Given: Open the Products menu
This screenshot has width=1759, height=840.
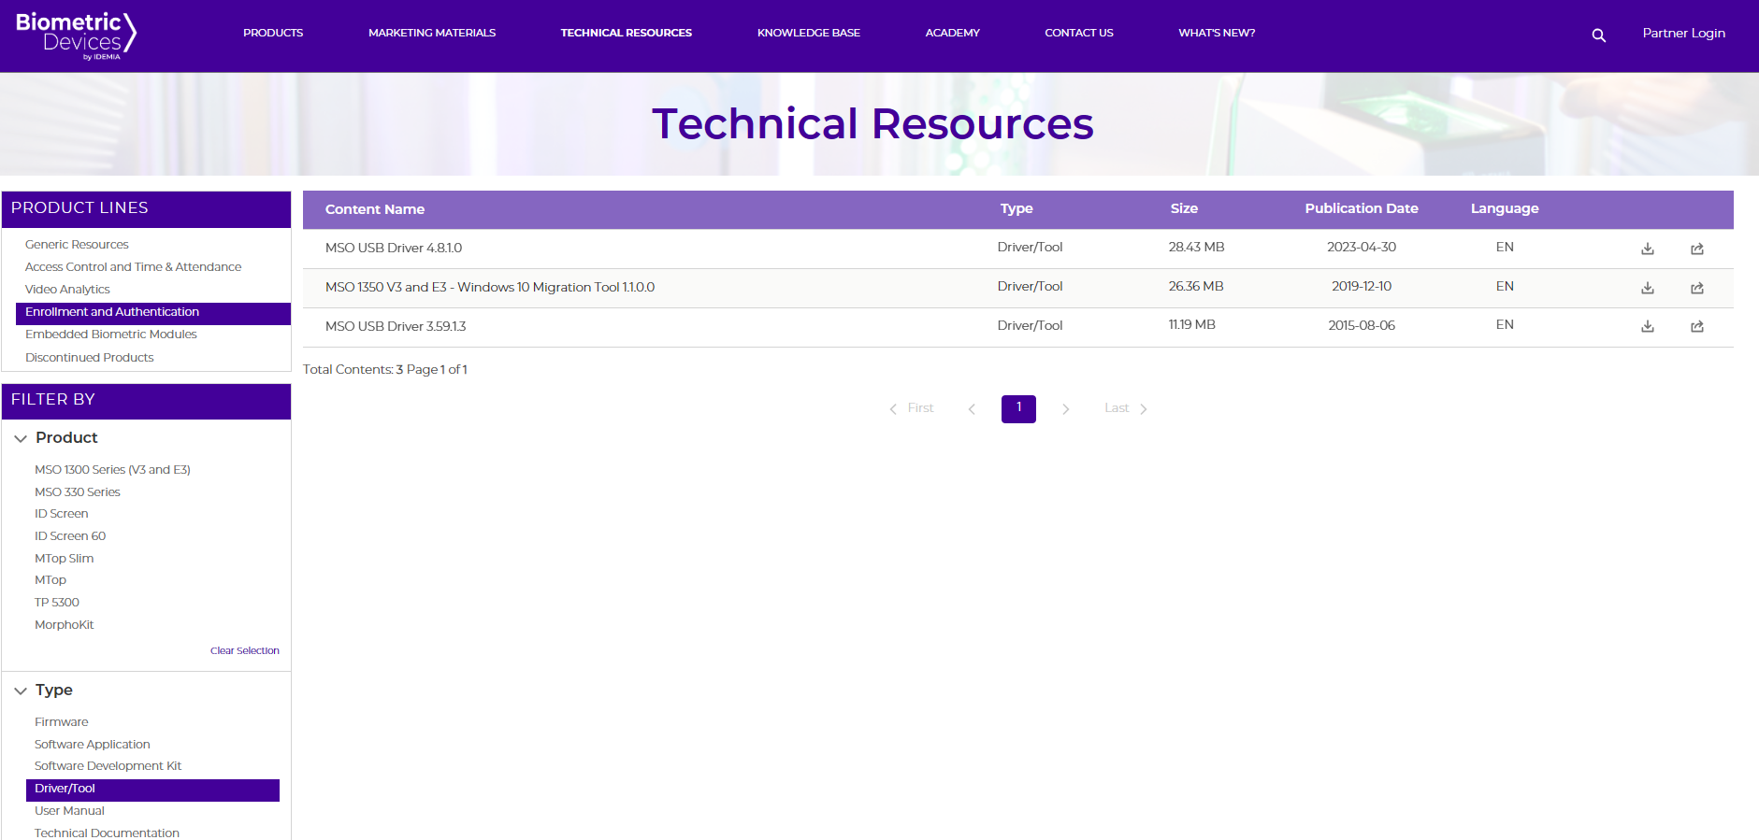Looking at the screenshot, I should (273, 33).
